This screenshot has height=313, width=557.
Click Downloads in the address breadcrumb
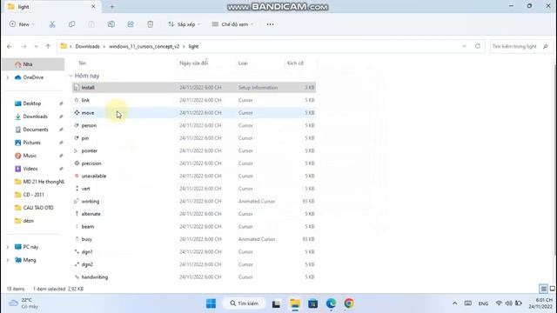coord(87,46)
